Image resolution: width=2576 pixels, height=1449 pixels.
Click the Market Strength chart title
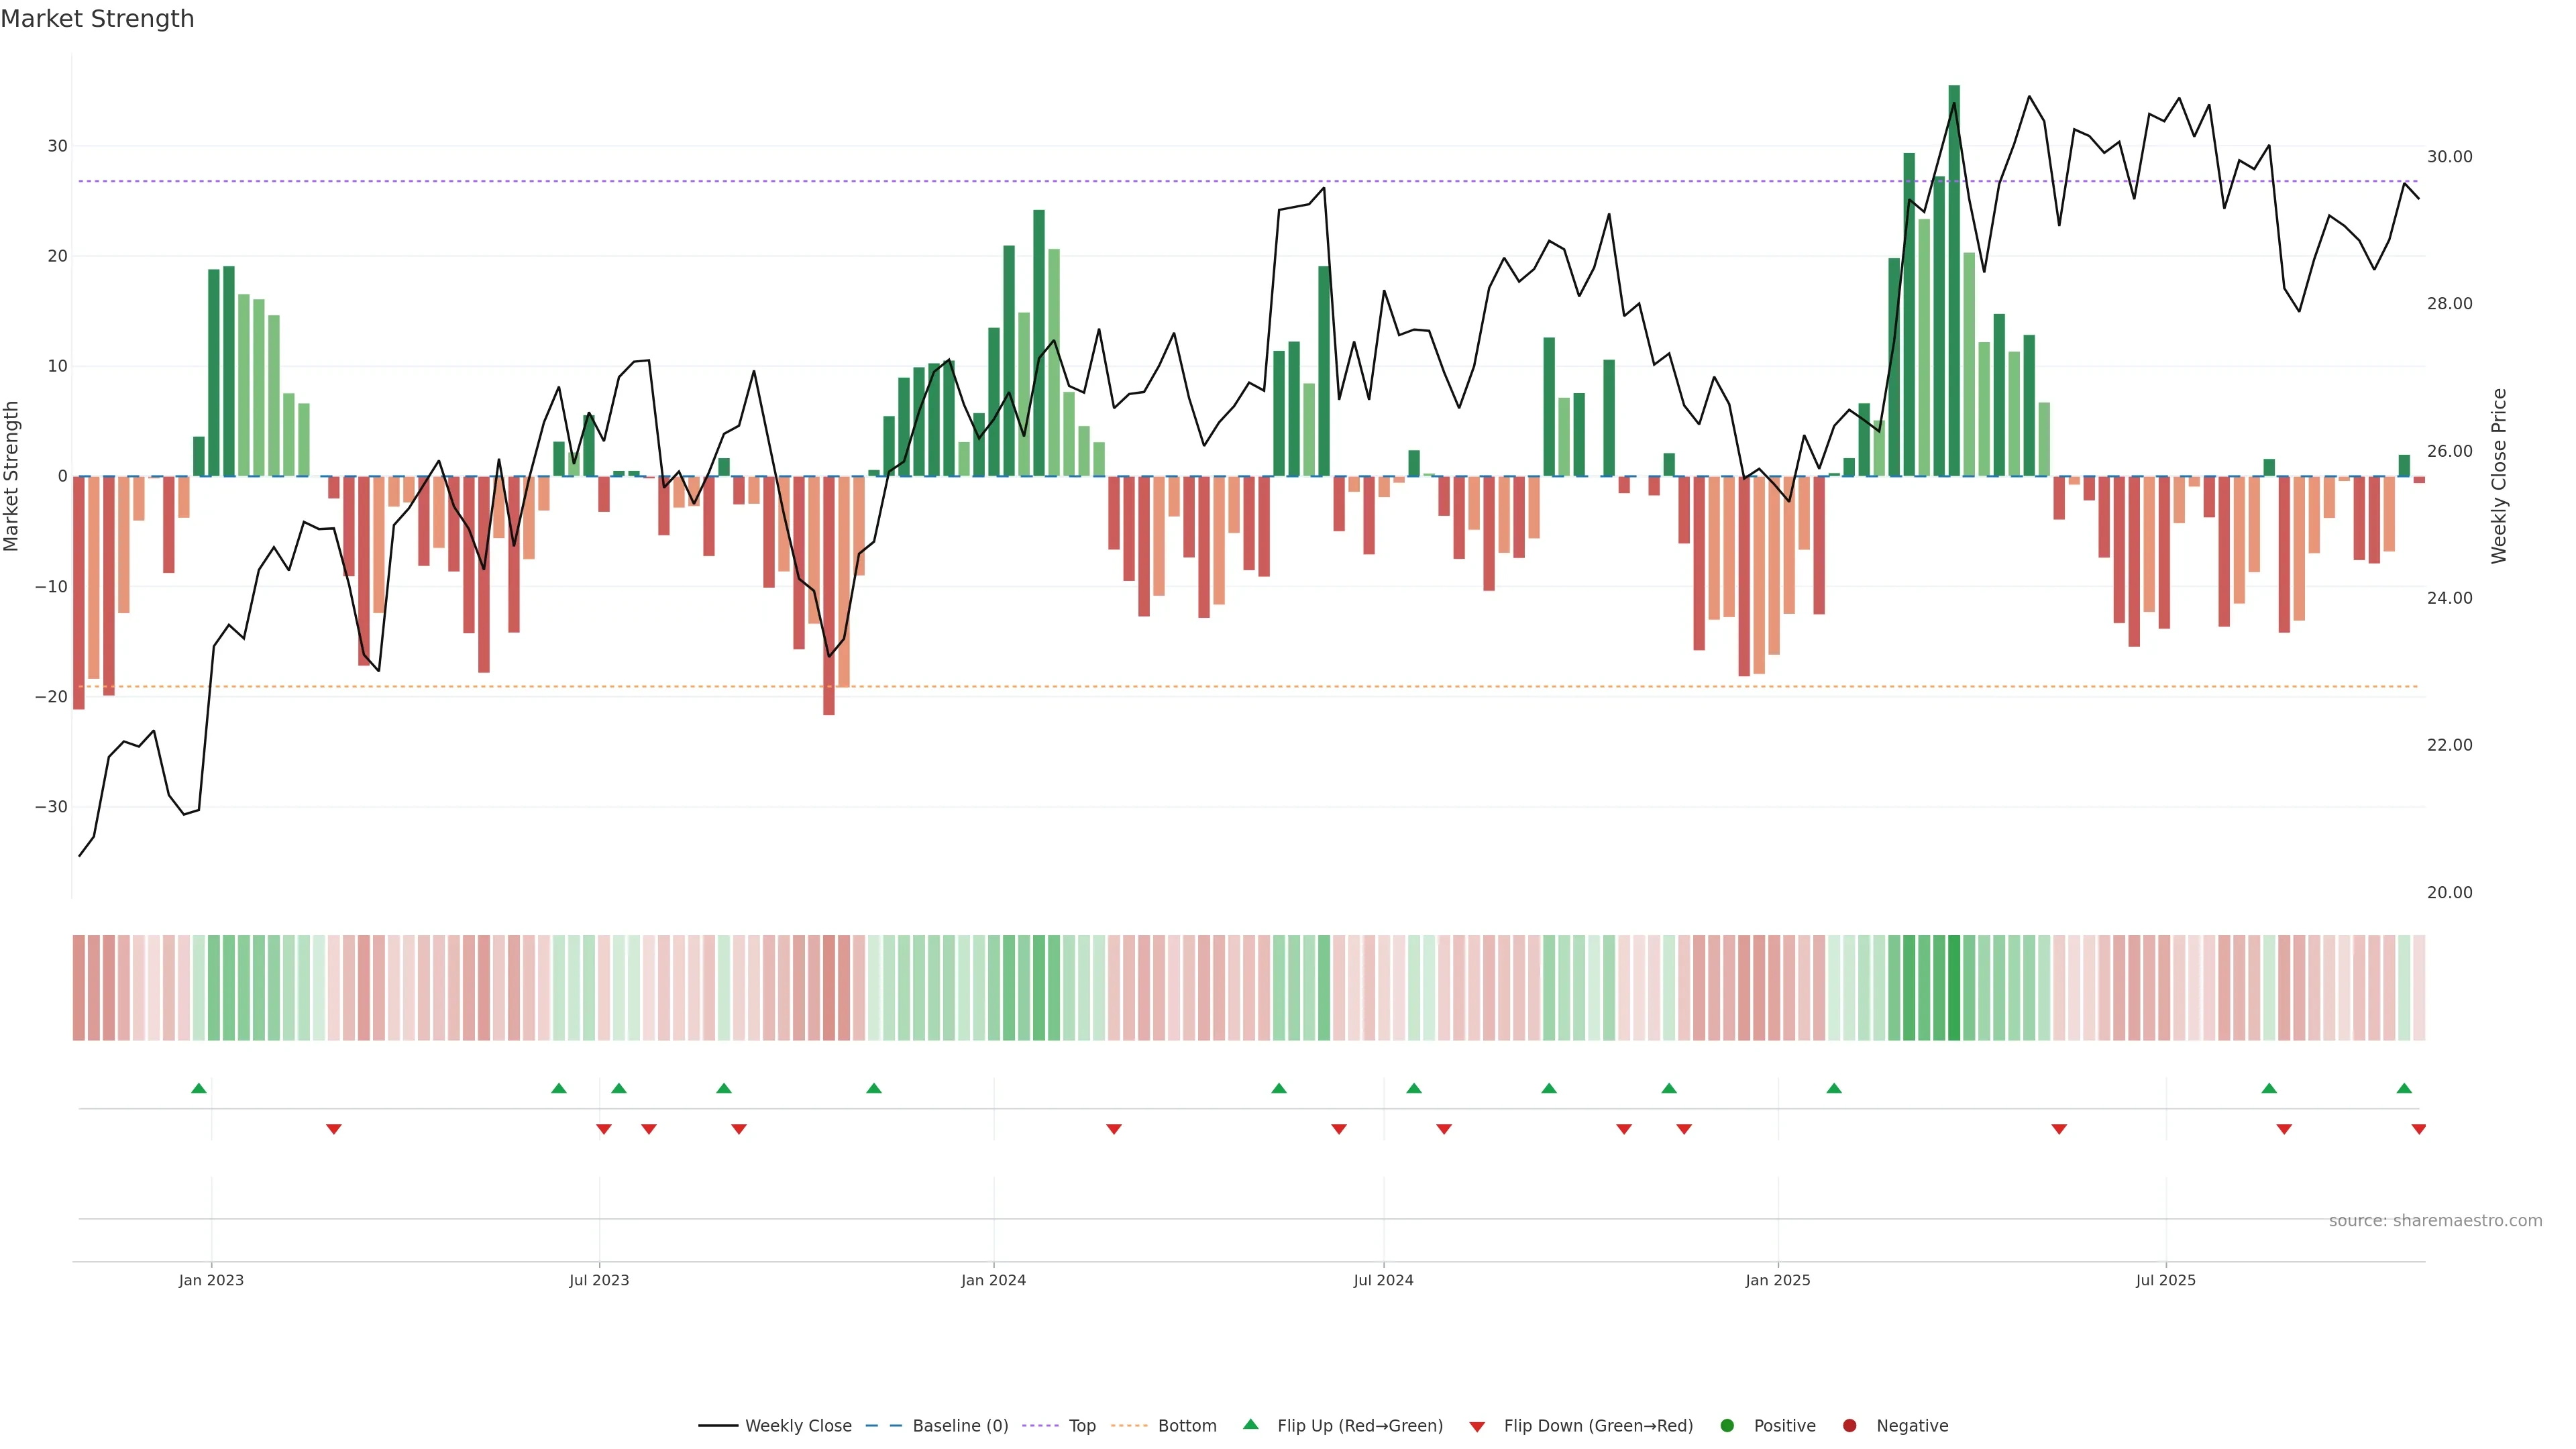97,19
